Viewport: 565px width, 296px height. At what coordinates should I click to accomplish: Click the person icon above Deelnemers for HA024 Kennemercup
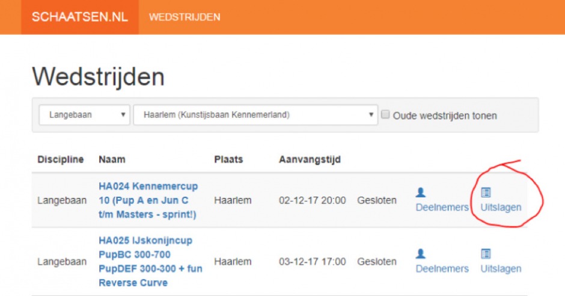421,193
